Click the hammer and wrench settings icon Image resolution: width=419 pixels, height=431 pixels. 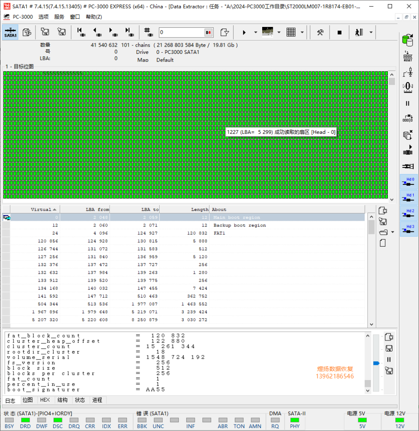pyautogui.click(x=320, y=32)
